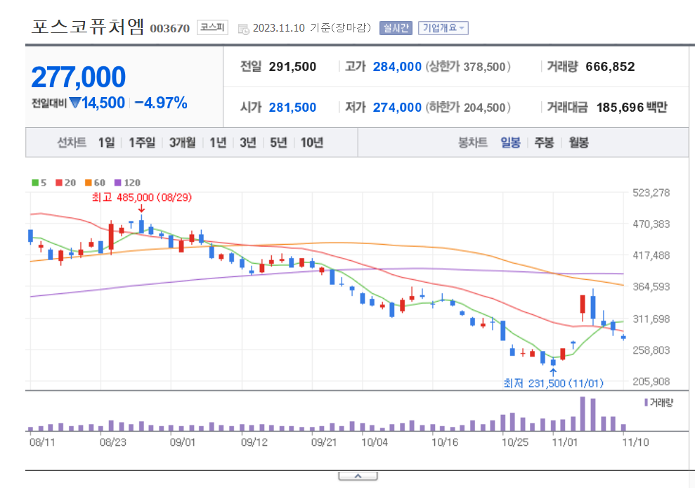Image resolution: width=695 pixels, height=488 pixels.
Task: Click the 11/10 date axis label
Action: (x=635, y=442)
